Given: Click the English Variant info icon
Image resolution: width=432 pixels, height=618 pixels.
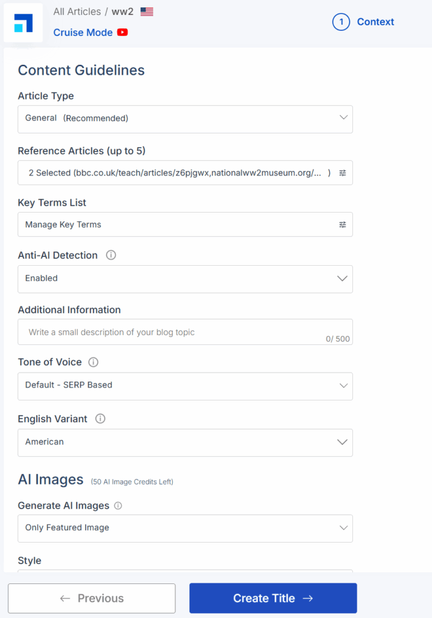Looking at the screenshot, I should click(x=101, y=419).
